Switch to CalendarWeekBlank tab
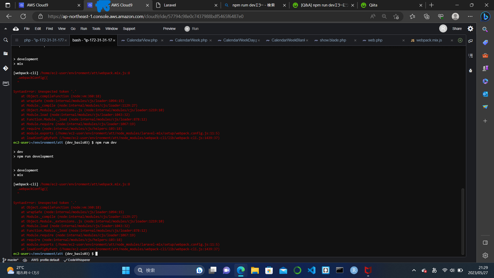 pos(288,40)
